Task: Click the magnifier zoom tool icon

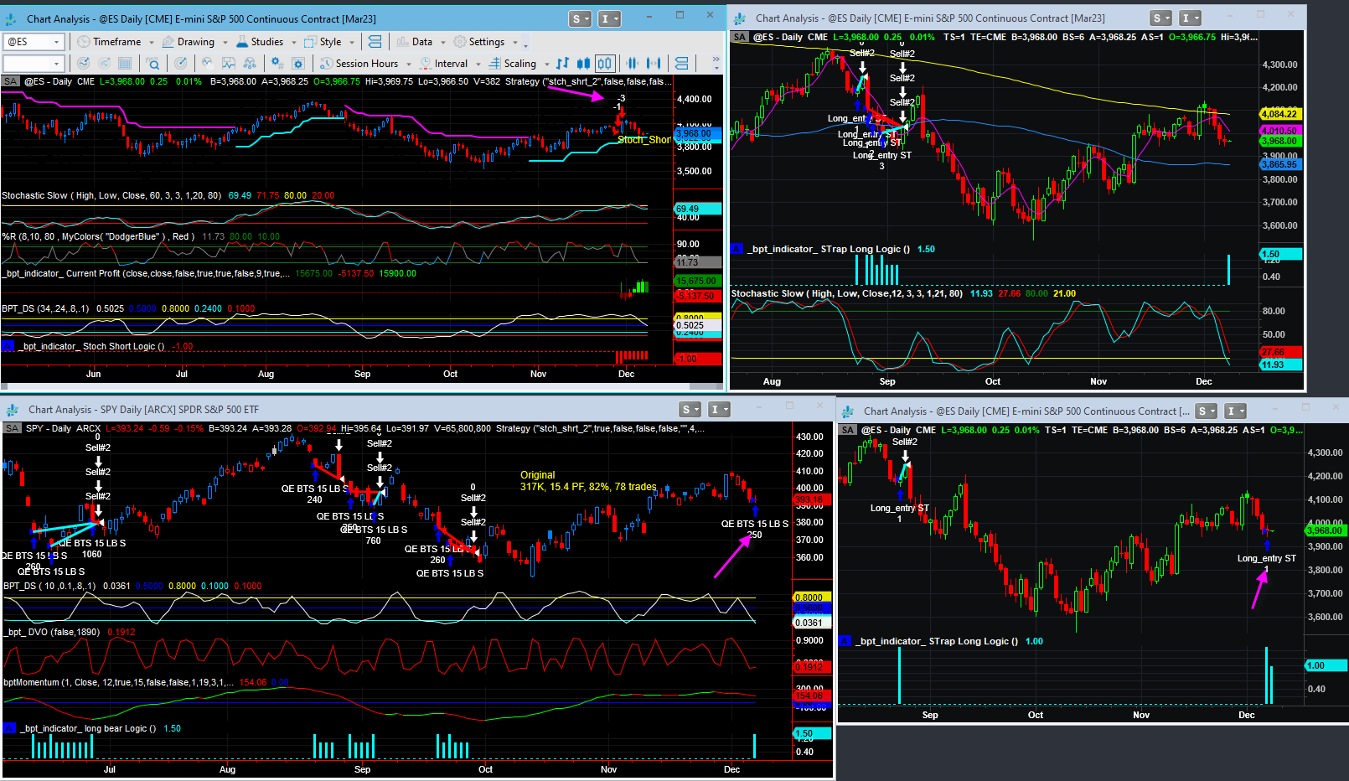Action: [x=152, y=63]
